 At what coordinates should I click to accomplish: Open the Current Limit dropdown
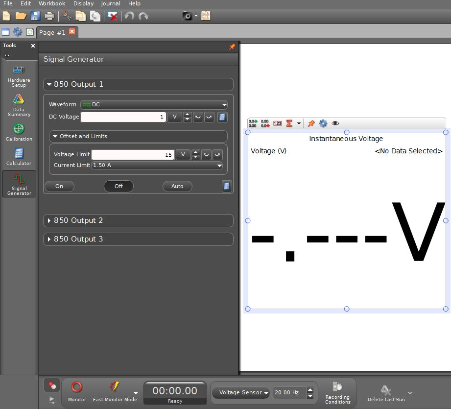coord(157,165)
